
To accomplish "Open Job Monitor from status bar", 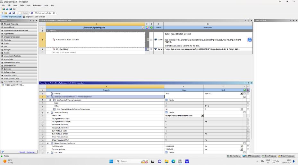I will [x=234, y=156].
